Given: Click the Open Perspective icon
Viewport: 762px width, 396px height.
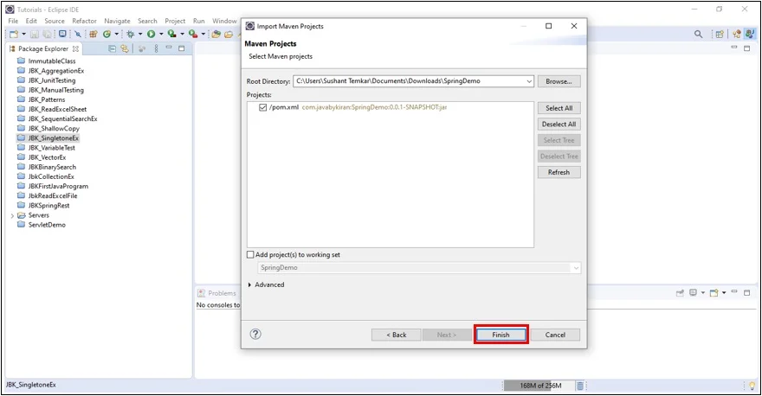Looking at the screenshot, I should click(720, 34).
